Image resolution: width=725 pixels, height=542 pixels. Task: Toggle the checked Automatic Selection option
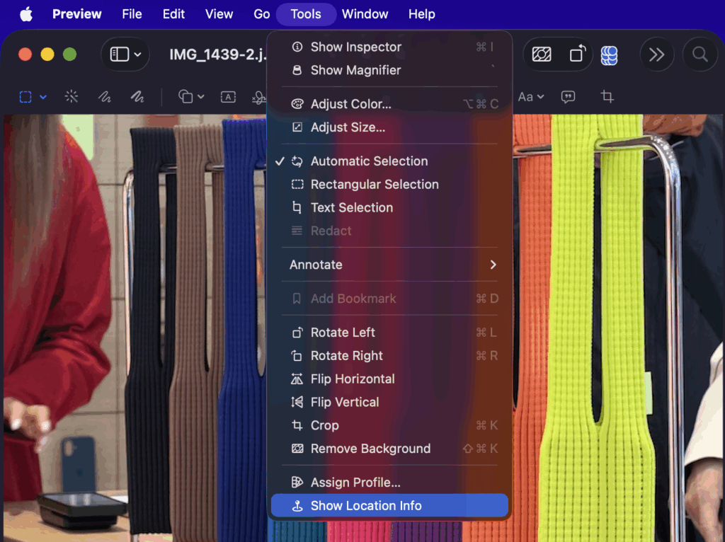click(x=369, y=161)
